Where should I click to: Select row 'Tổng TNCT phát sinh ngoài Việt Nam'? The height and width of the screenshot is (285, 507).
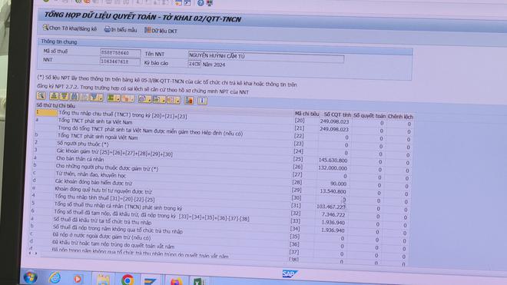point(98,137)
